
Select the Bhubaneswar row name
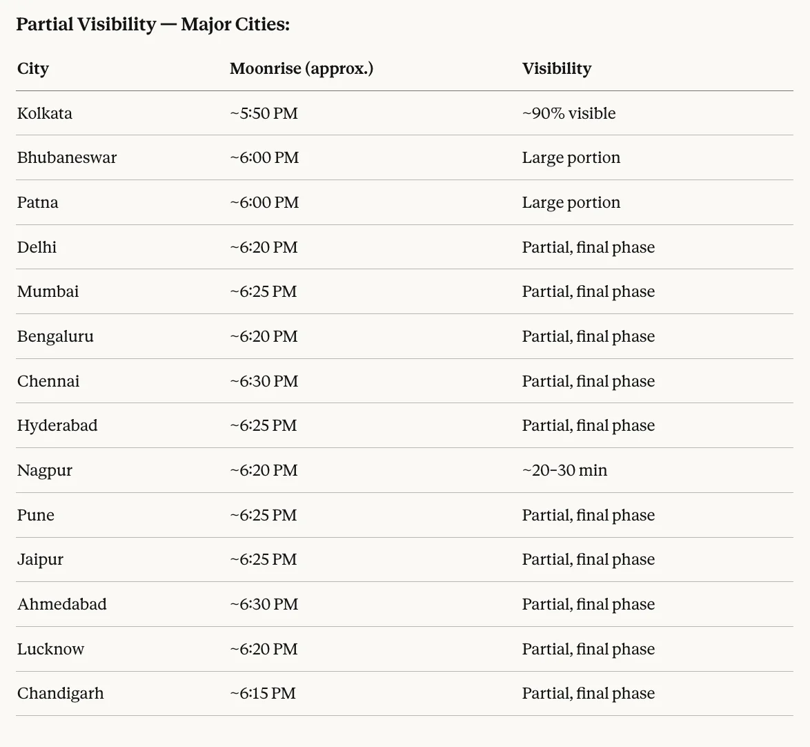[x=67, y=157]
